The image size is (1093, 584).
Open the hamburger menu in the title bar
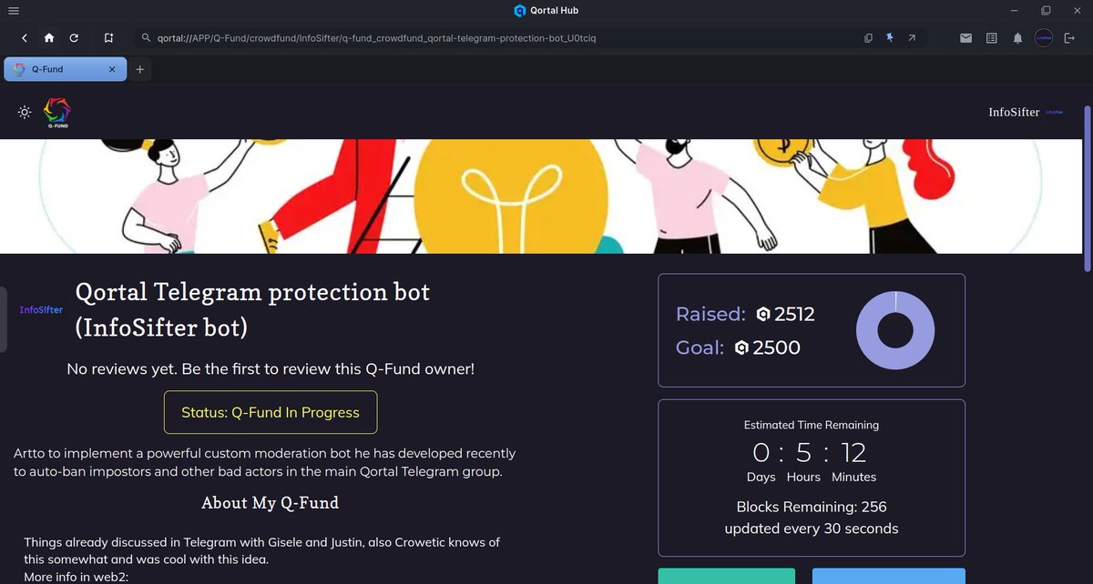coord(13,10)
